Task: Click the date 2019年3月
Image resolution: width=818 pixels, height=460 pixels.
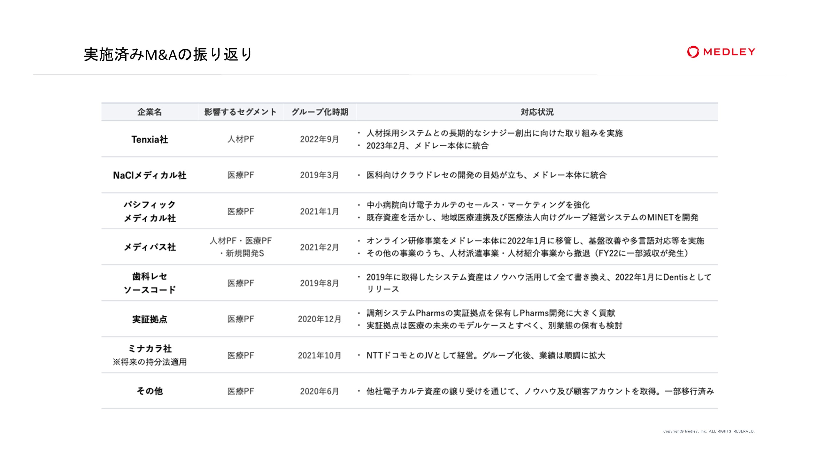Action: pyautogui.click(x=320, y=175)
